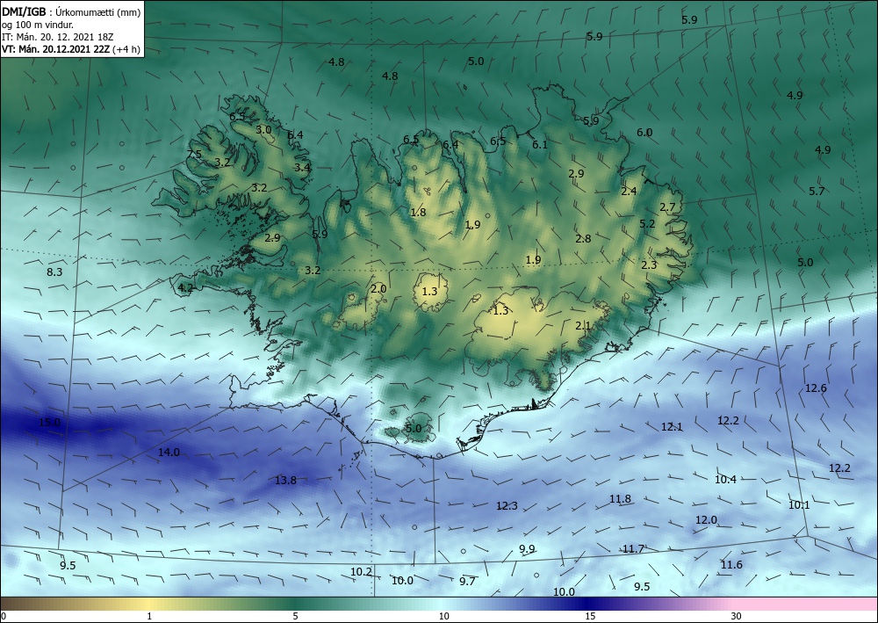
Task: Click the 6.0 map value
Action: 644,132
